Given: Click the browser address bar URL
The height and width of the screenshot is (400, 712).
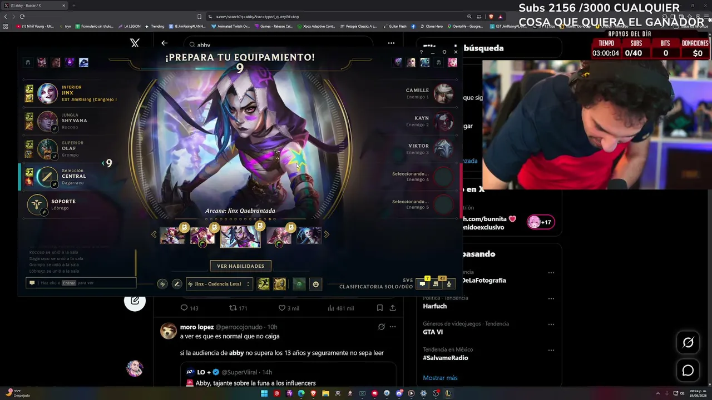Looking at the screenshot, I should pyautogui.click(x=258, y=17).
